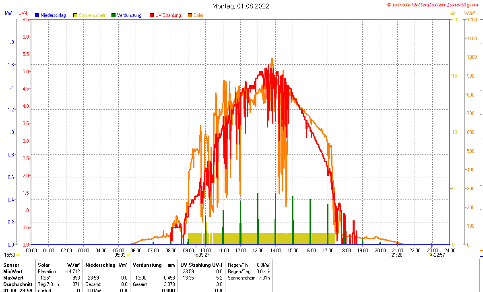
Task: Select the UV Strahlung legend label
Action: point(168,15)
